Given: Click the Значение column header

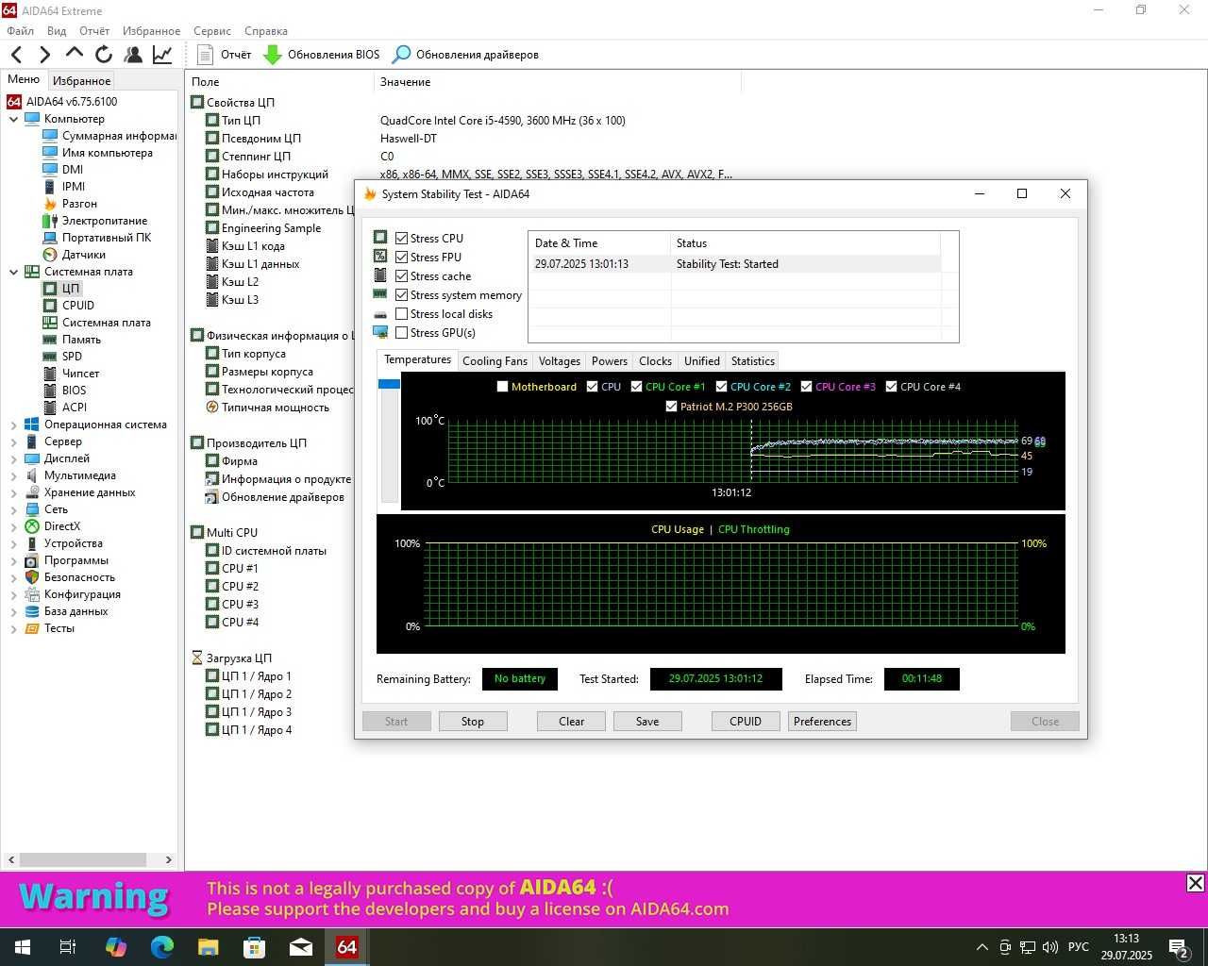Looking at the screenshot, I should pyautogui.click(x=405, y=82).
